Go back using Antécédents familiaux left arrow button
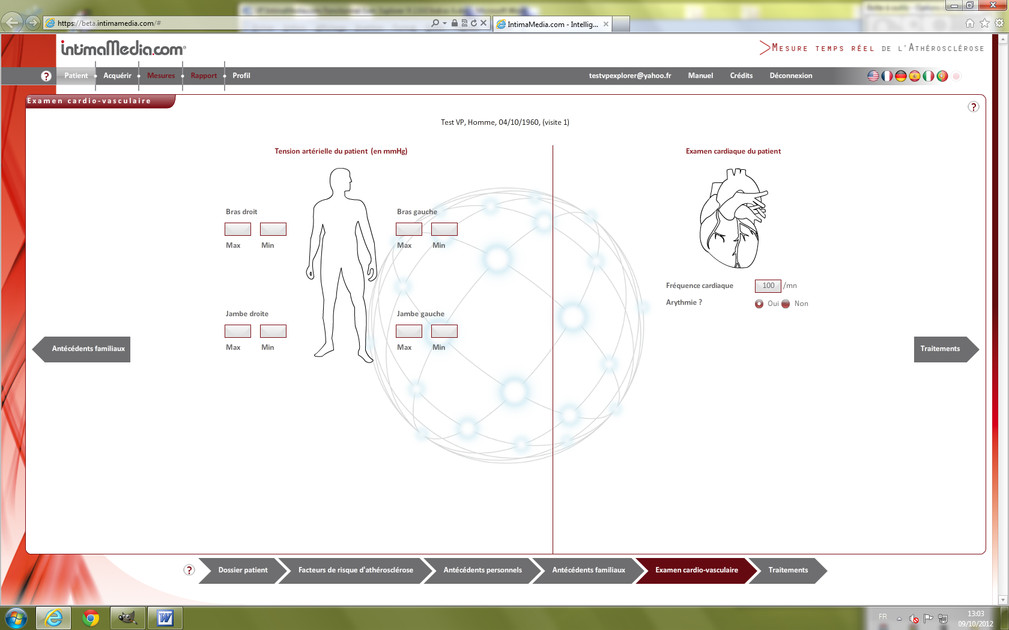 click(x=84, y=349)
